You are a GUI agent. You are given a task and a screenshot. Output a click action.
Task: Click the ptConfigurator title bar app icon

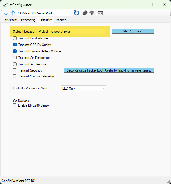point(5,5)
